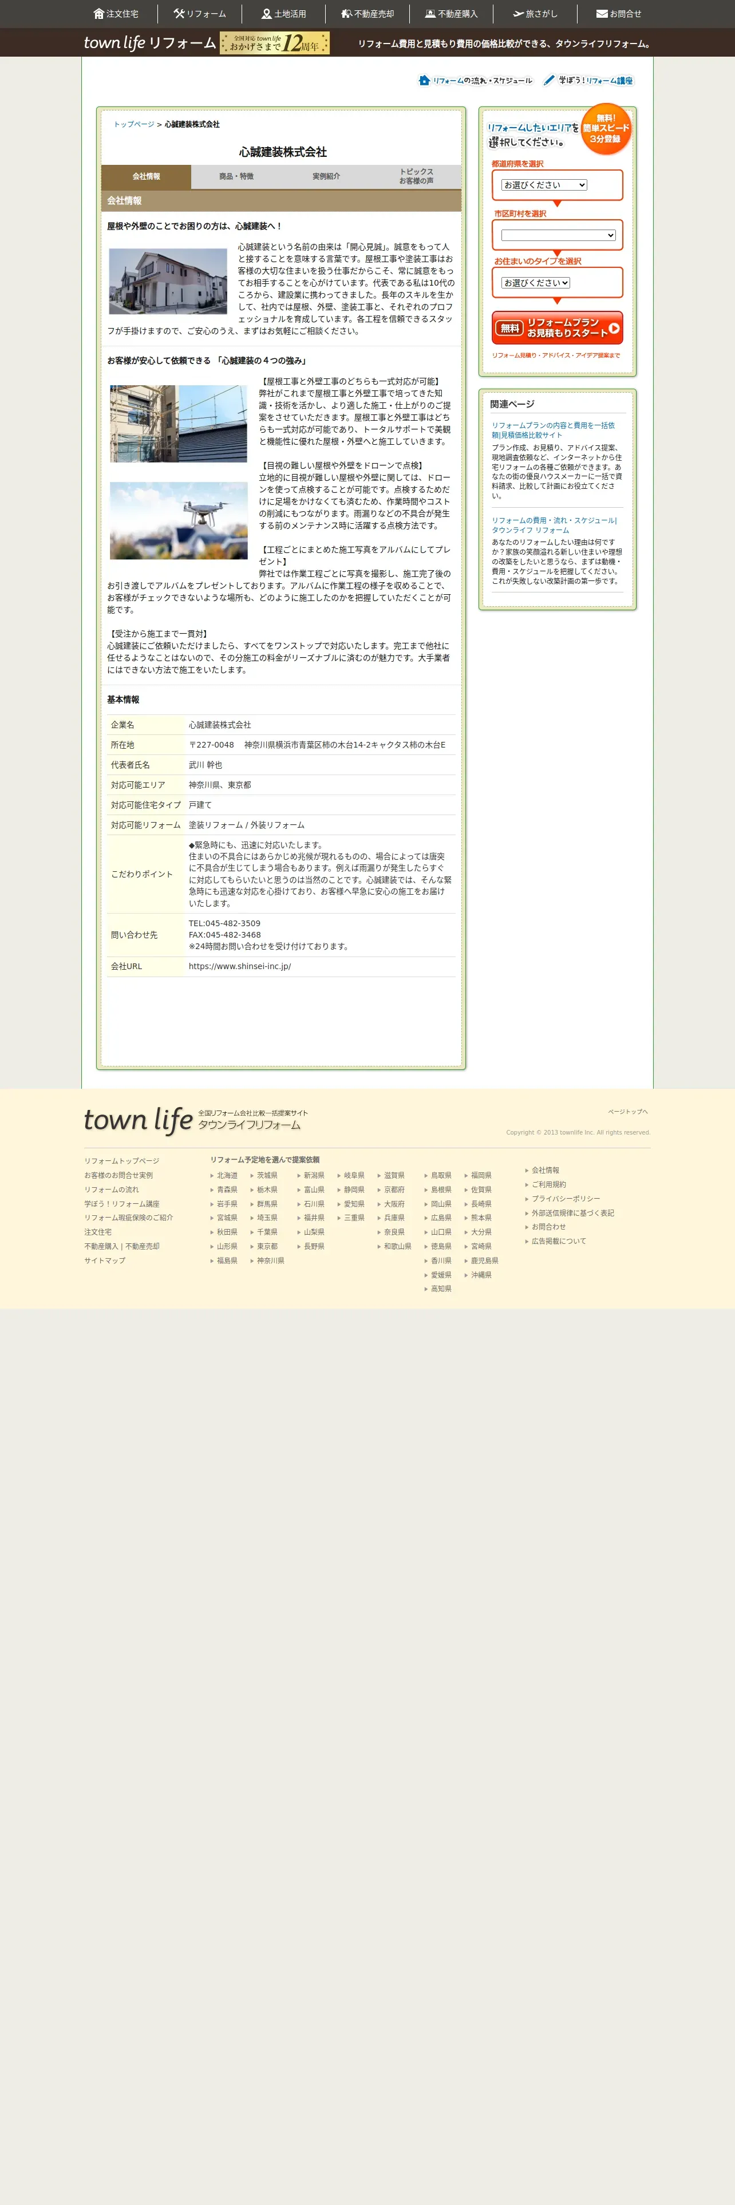
Task: Click the トップページ breadcrumb link
Action: (135, 124)
